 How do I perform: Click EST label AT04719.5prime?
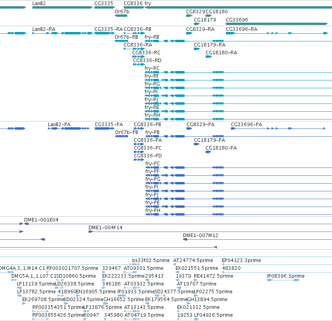tap(144, 315)
